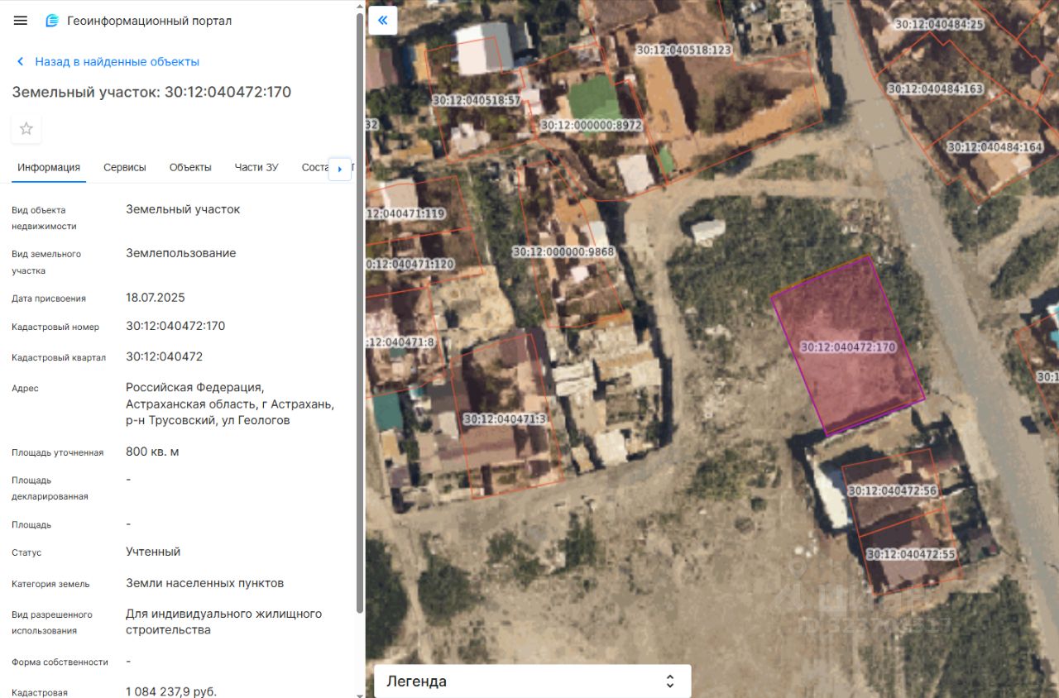The height and width of the screenshot is (698, 1059).
Task: Click the Вид объекта недвижимости label
Action: (x=44, y=218)
